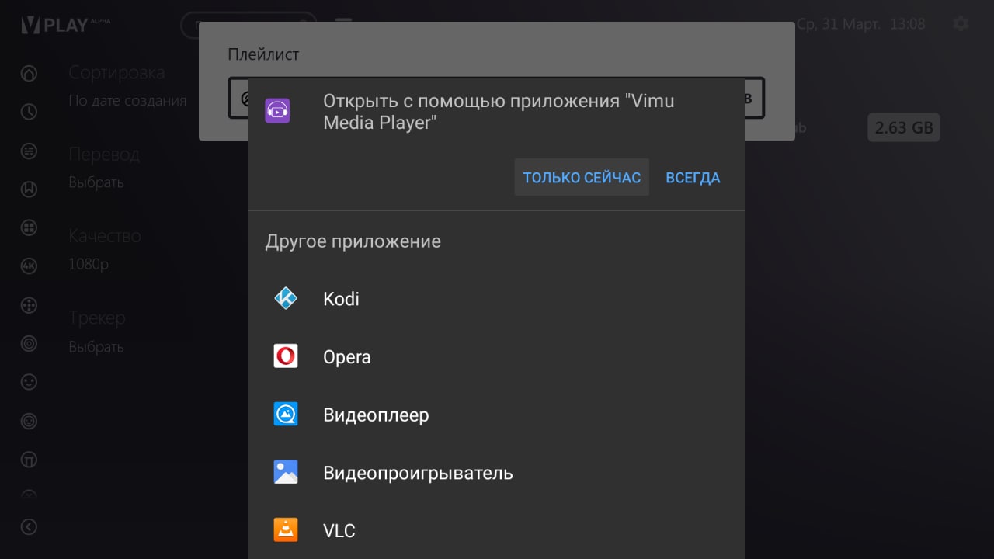Pick Видеоплеер in the app list

click(497, 415)
